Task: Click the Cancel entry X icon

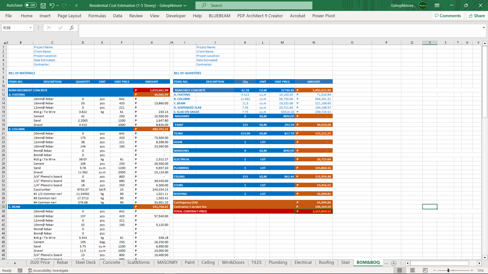Action: coord(48,28)
